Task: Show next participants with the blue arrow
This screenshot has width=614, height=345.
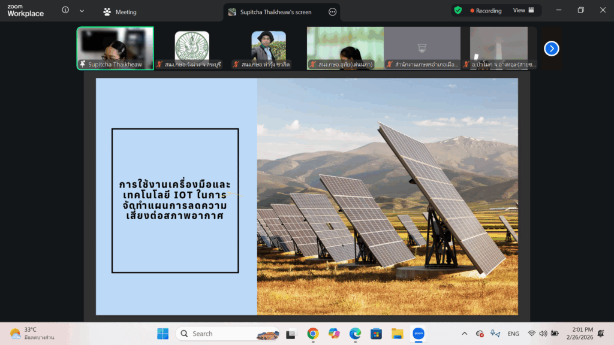Action: pyautogui.click(x=551, y=49)
